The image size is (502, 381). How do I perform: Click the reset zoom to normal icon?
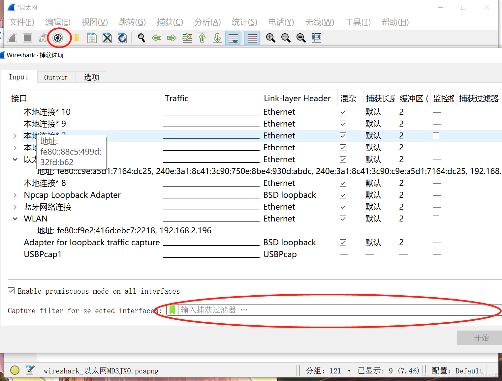click(x=301, y=38)
